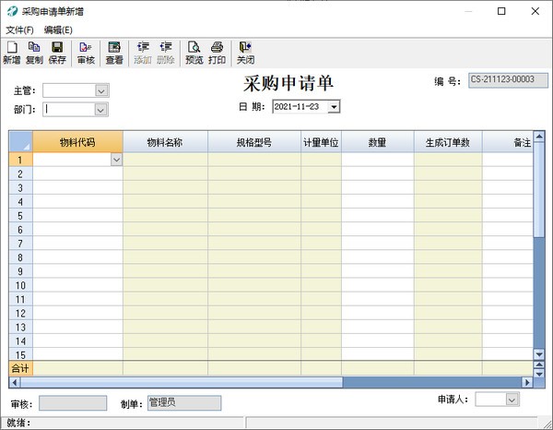Viewport: 553px width, 430px height.
Task: Click the 保存 (Save) toolbar icon
Action: tap(57, 53)
